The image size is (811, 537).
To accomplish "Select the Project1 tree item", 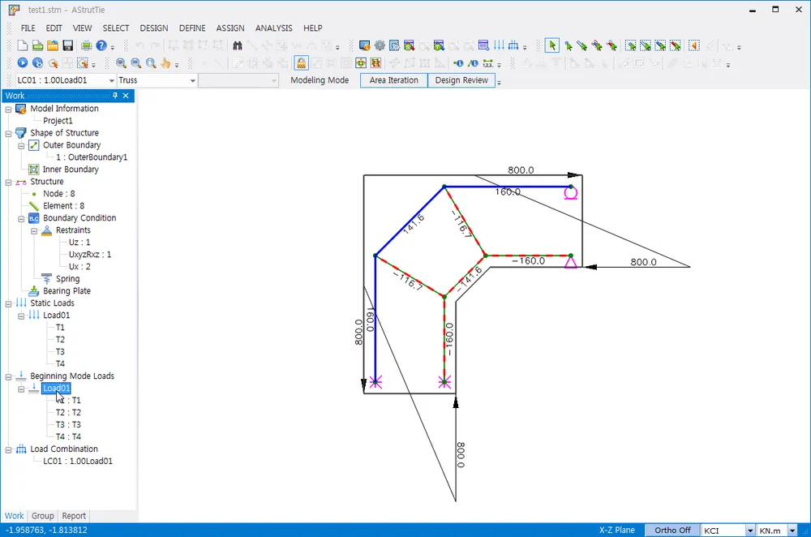I will (58, 121).
